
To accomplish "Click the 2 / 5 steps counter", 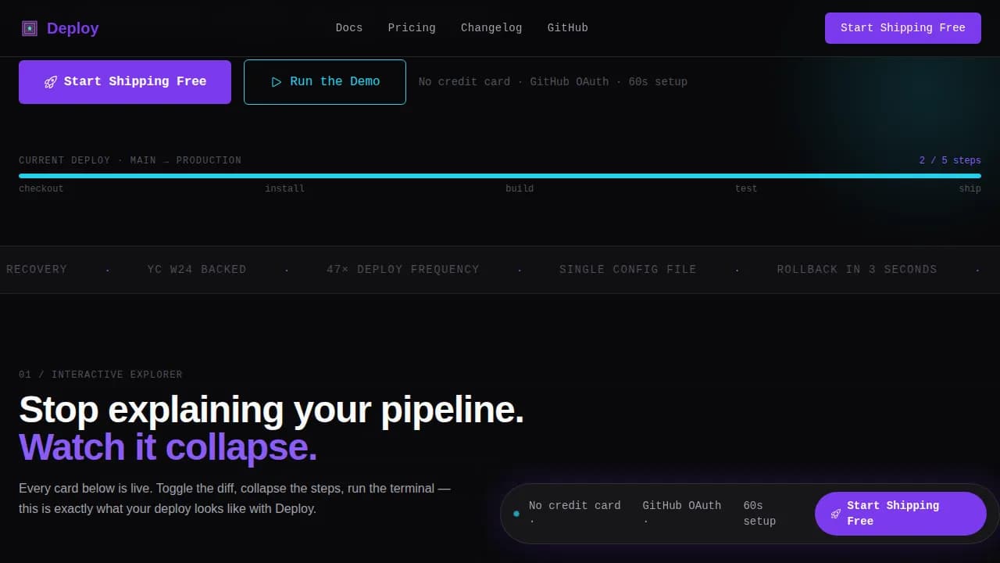I will [x=950, y=160].
